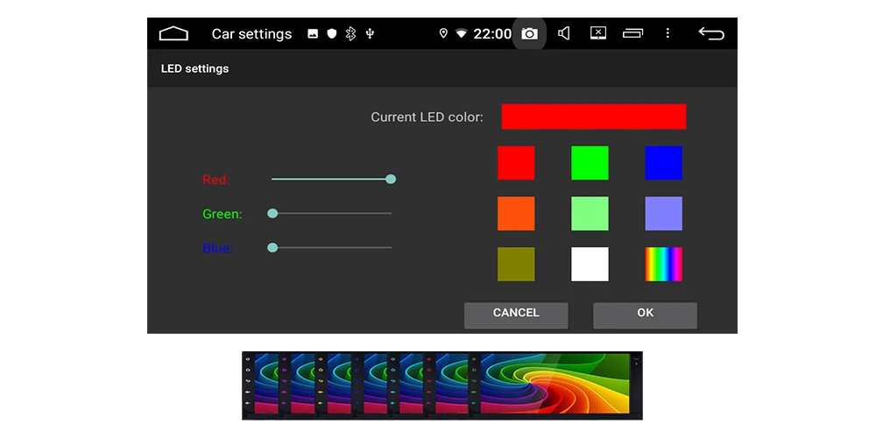Select the white color swatch
The width and height of the screenshot is (876, 438).
pos(590,265)
